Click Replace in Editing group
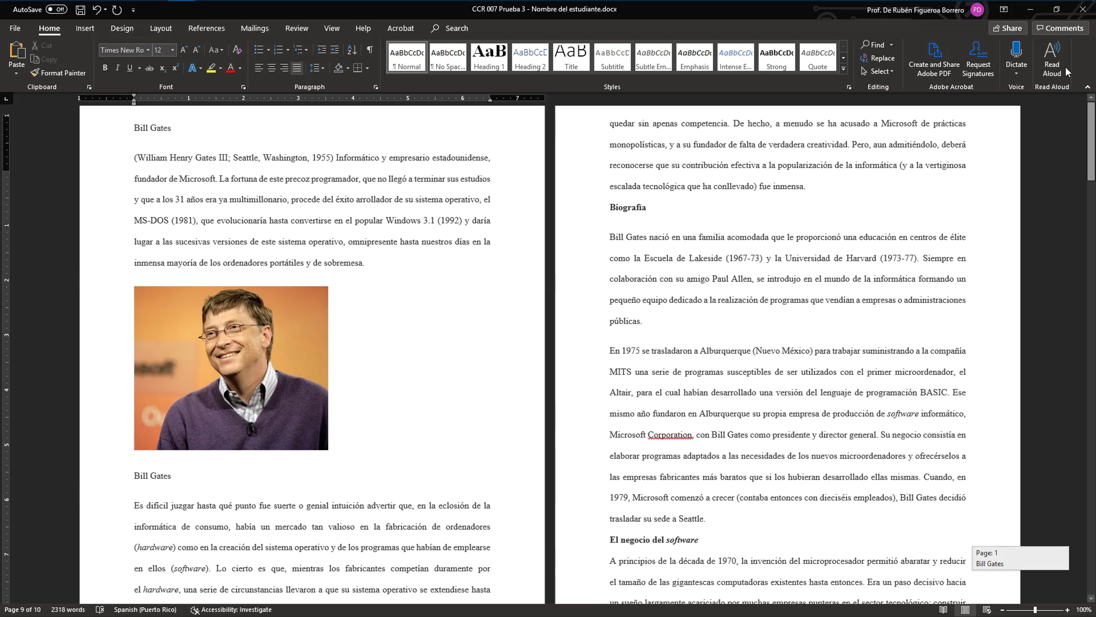The height and width of the screenshot is (617, 1096). tap(877, 58)
